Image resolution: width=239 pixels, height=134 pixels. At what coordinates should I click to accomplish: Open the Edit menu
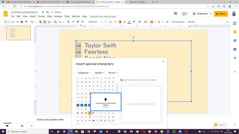19,16
